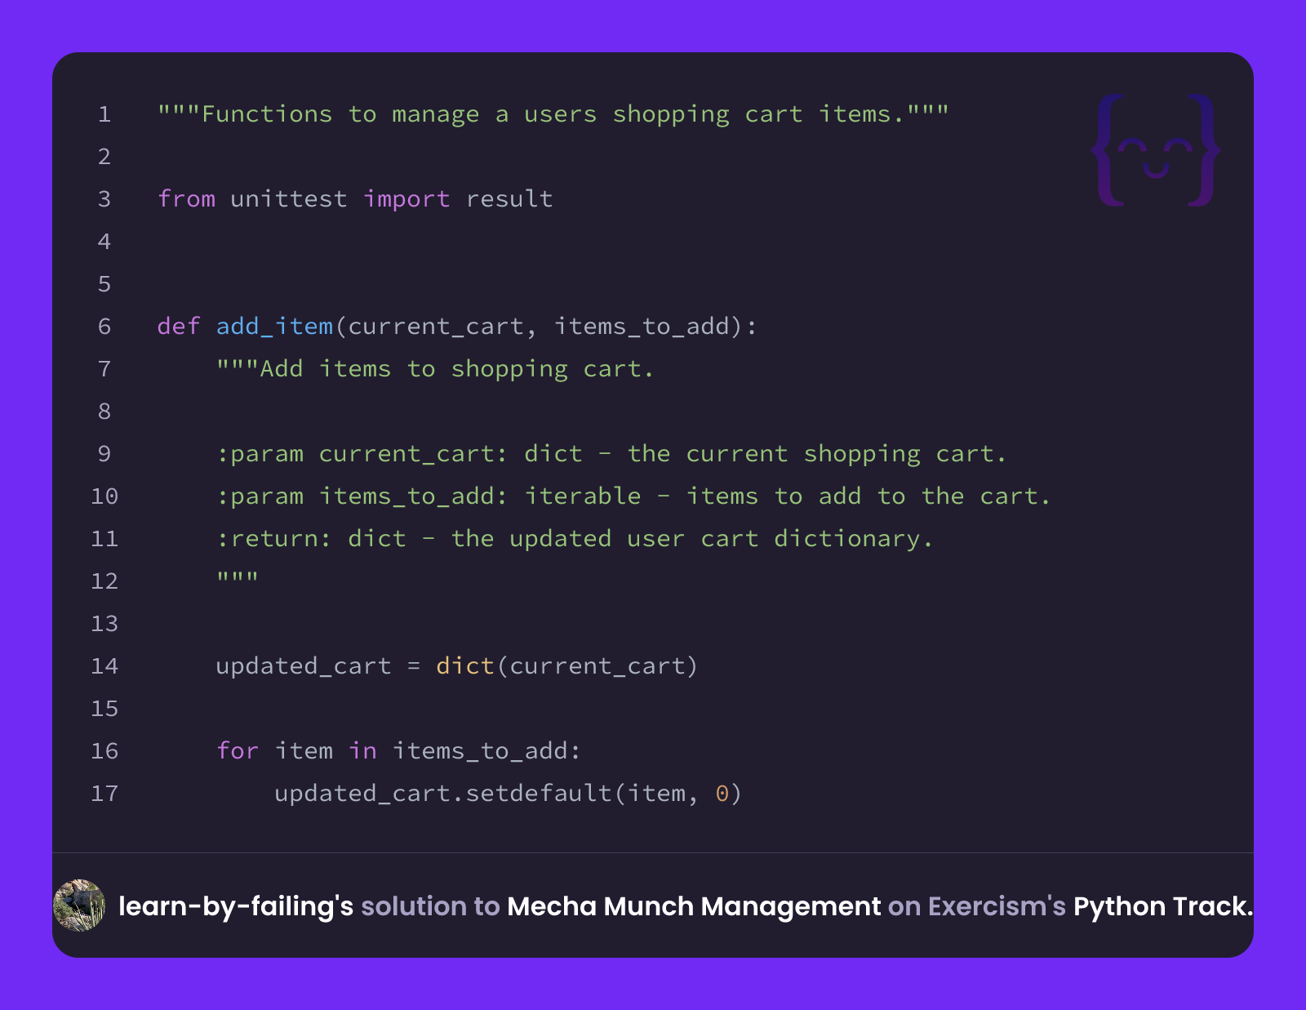Click the "def" keyword on line 6
Viewport: 1306px width, 1010px height.
click(179, 326)
